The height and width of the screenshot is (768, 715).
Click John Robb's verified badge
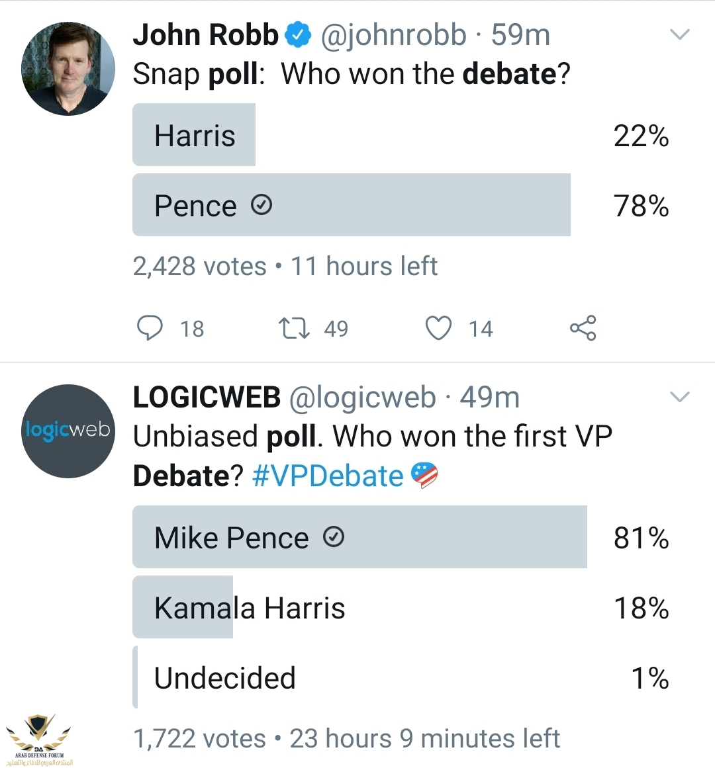tap(298, 35)
